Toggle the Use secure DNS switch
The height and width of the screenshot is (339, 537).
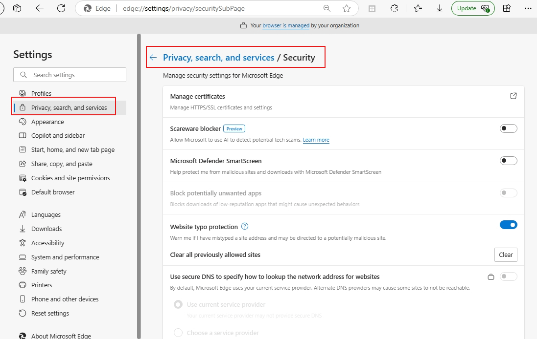click(x=508, y=276)
